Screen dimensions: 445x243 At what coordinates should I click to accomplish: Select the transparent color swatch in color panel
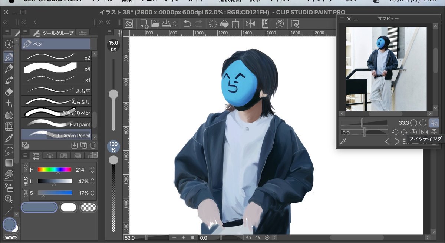point(89,207)
